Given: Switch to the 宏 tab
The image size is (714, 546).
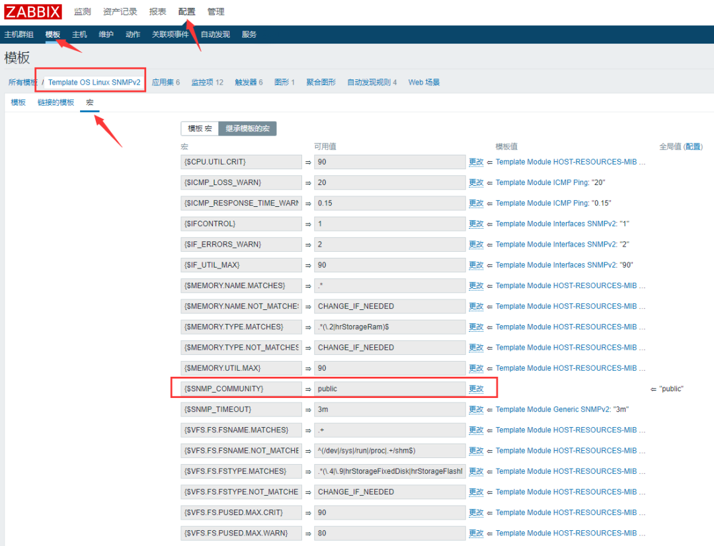Looking at the screenshot, I should [x=90, y=102].
